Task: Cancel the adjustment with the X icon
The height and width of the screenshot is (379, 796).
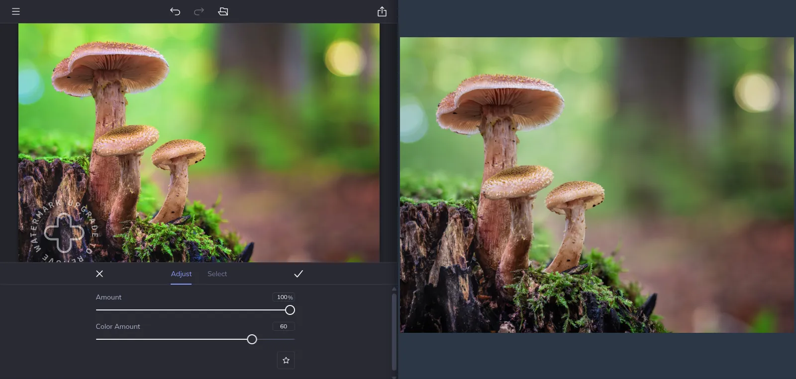Action: (99, 274)
